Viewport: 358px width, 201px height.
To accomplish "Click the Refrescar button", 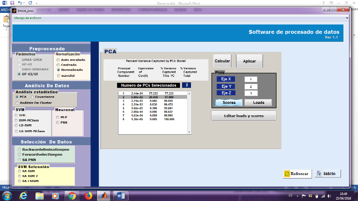I will tap(296, 174).
